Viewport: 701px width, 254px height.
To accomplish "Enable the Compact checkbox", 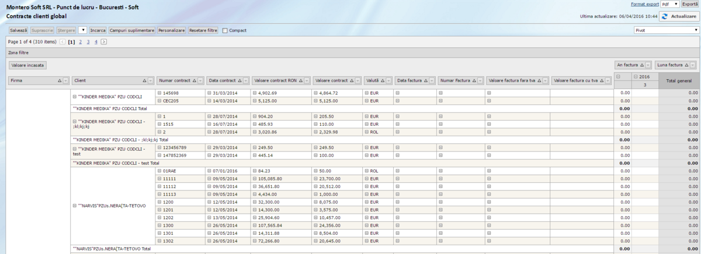I will [225, 30].
